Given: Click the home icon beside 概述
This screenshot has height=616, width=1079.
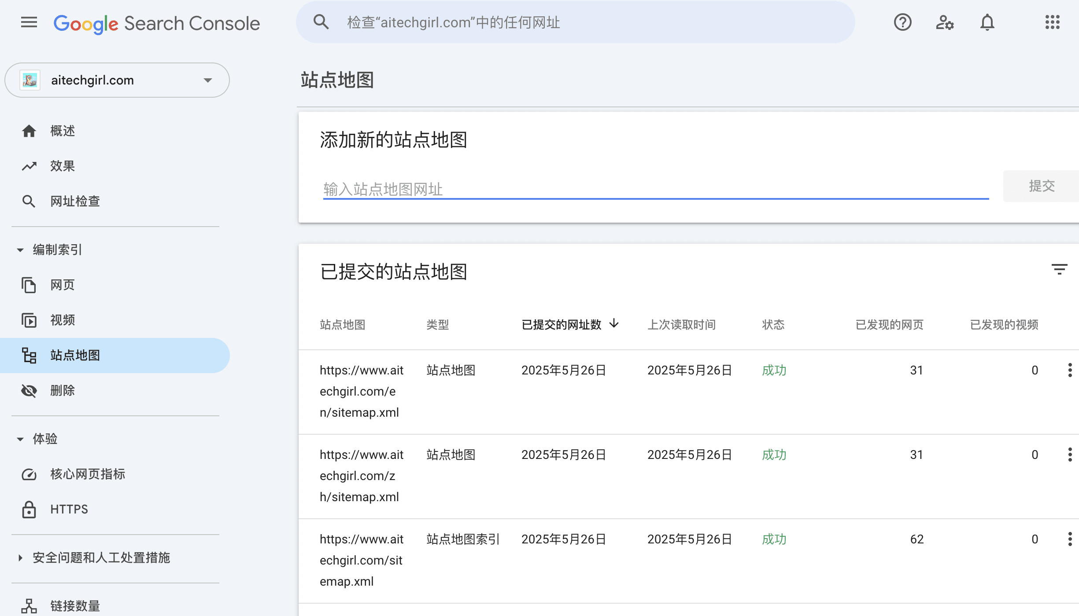Looking at the screenshot, I should point(29,131).
